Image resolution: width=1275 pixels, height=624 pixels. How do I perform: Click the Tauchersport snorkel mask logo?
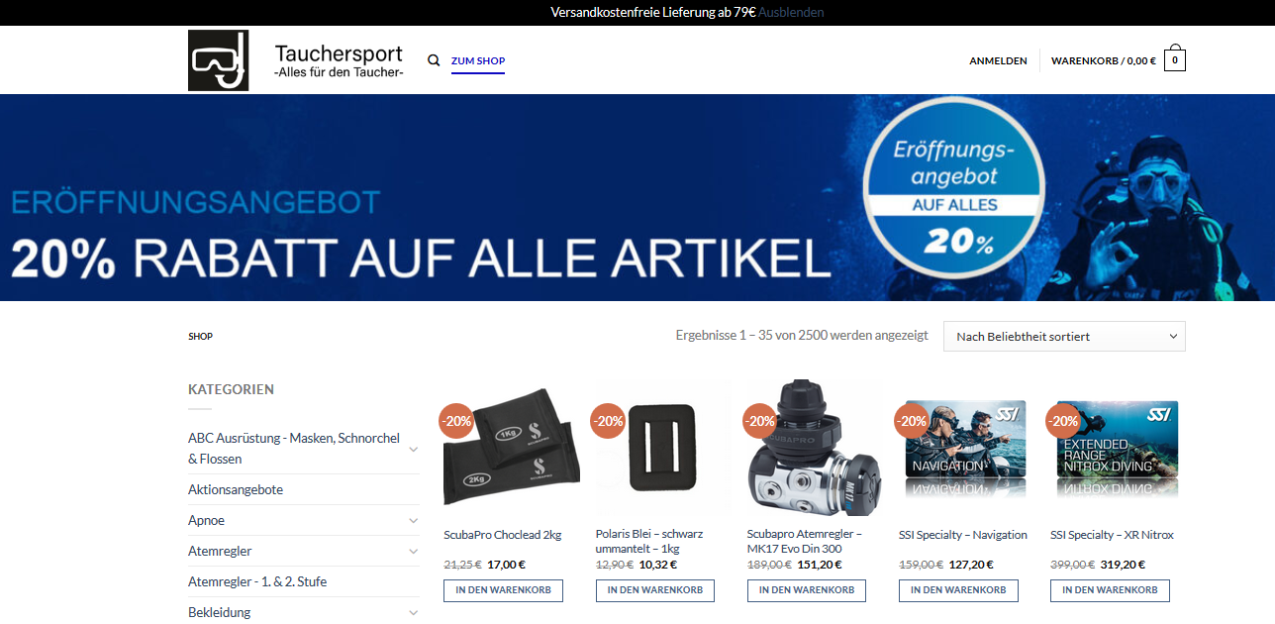219,60
